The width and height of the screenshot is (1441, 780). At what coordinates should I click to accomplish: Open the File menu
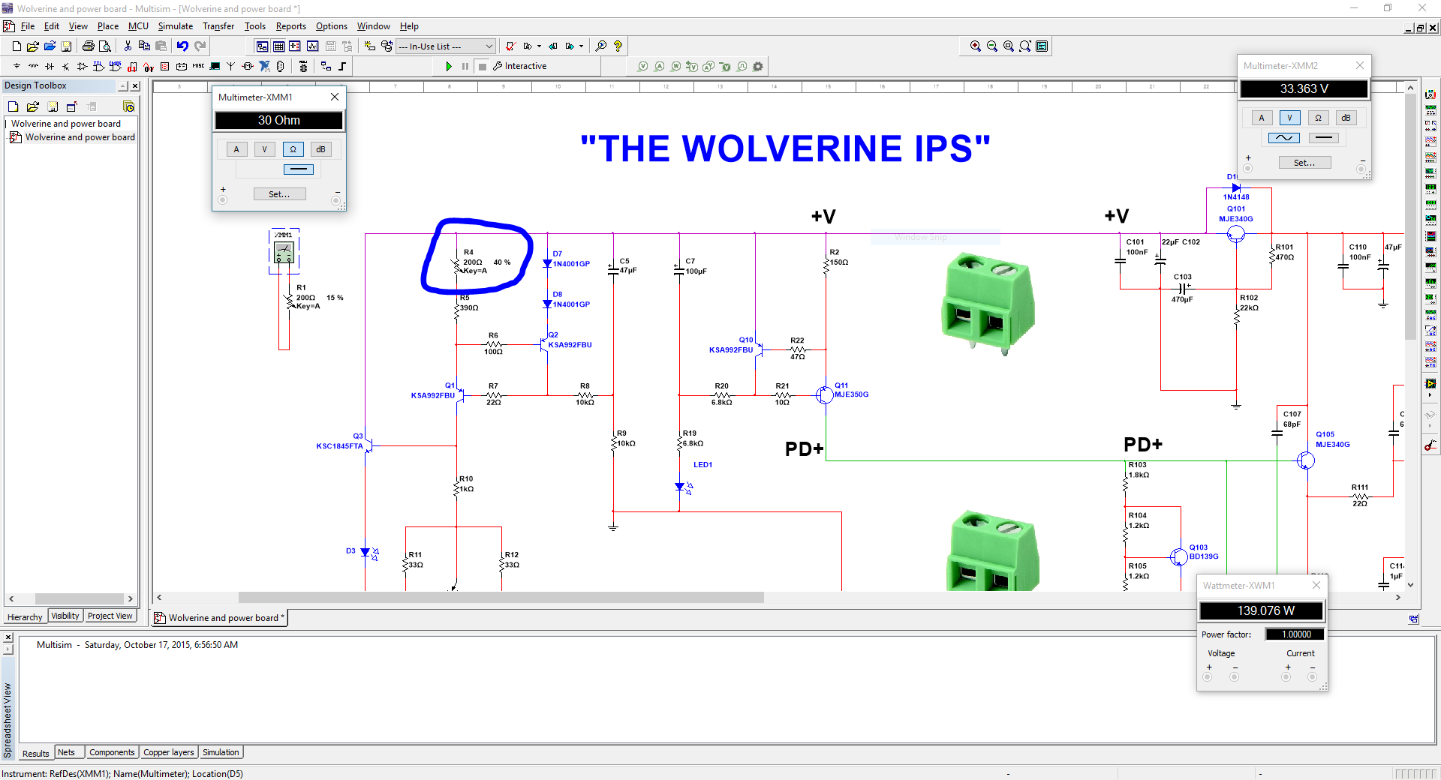(28, 26)
